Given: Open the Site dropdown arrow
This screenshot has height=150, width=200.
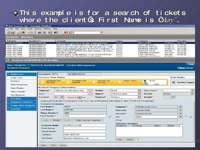Looking at the screenshot, I should coord(180,117).
